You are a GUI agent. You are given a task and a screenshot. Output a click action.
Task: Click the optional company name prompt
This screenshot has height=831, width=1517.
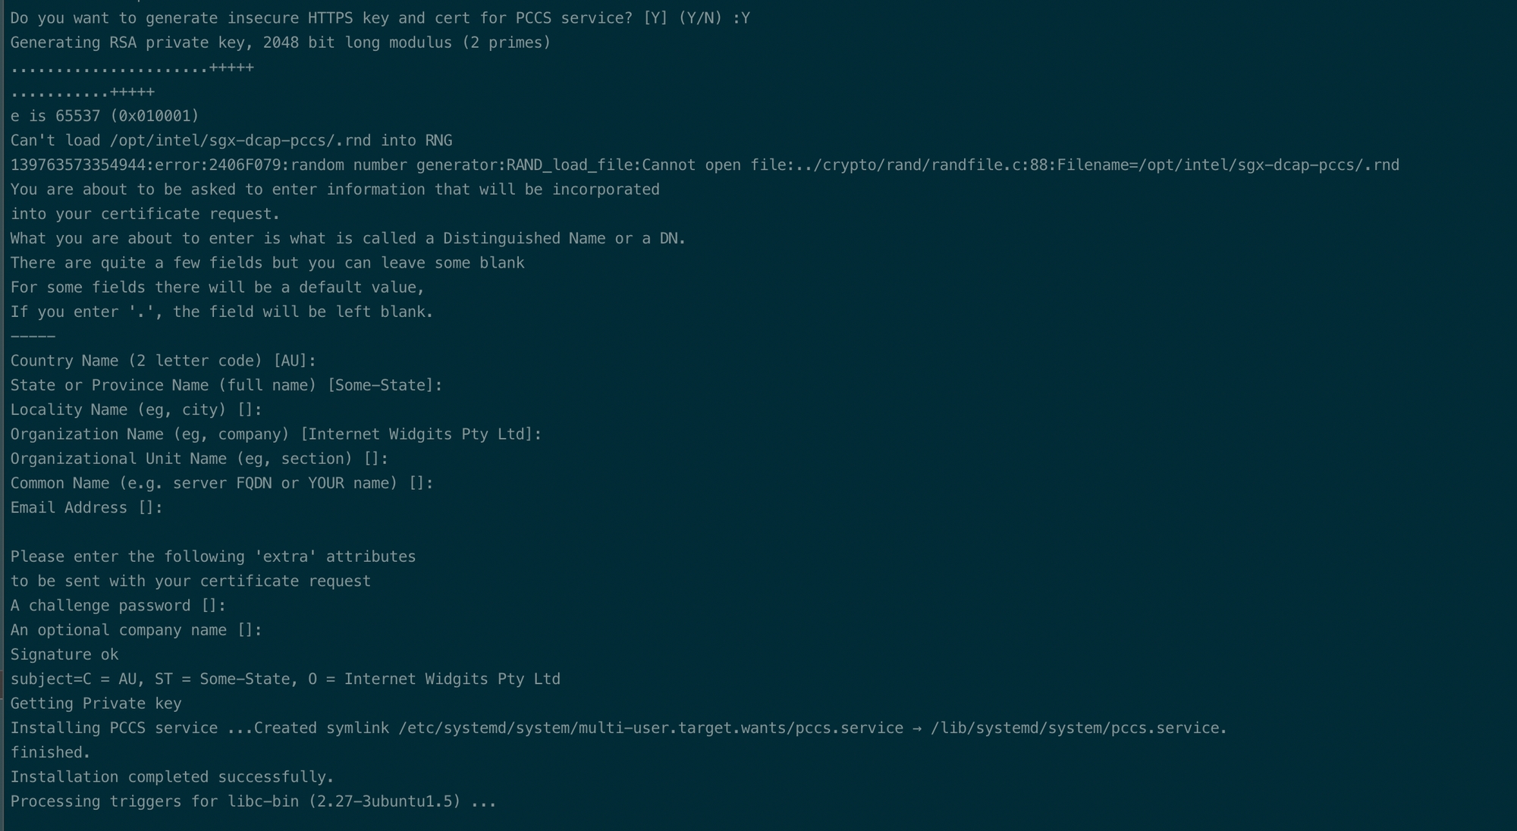coord(136,630)
